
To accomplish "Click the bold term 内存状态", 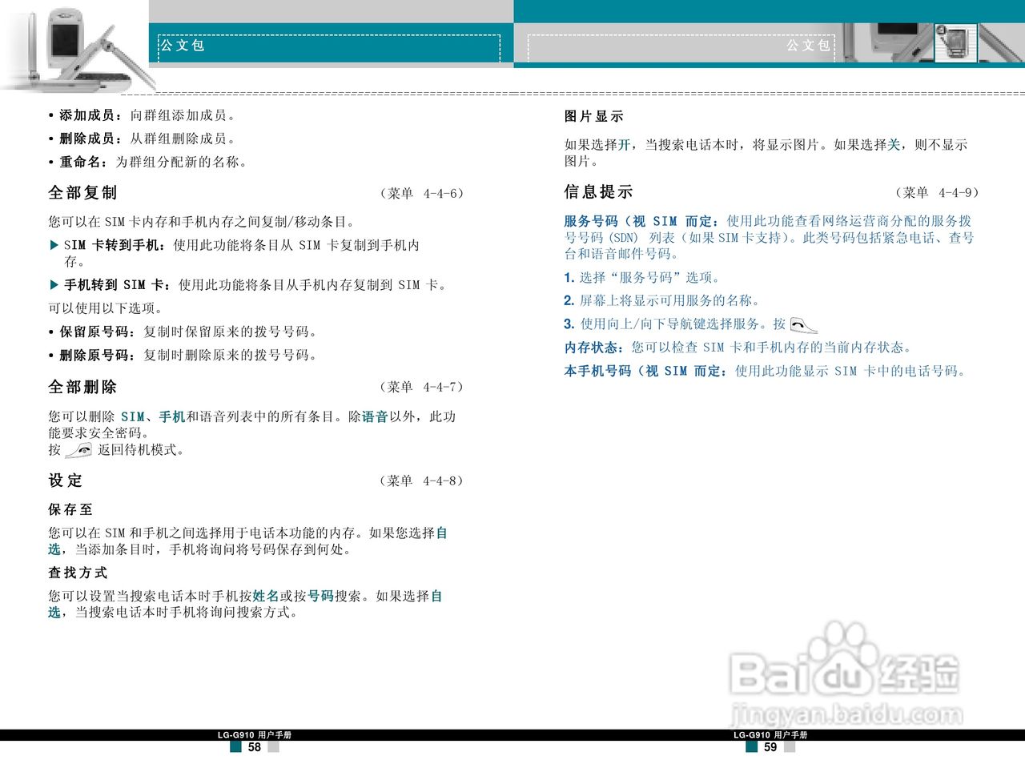I will (592, 348).
